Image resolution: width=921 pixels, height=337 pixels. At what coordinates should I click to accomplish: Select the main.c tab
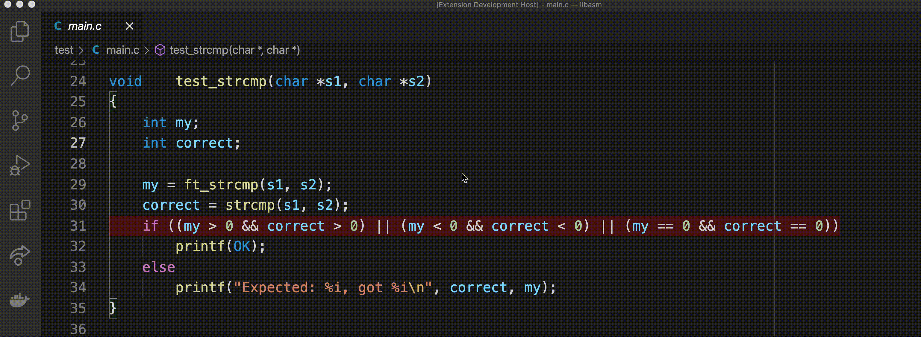(84, 26)
